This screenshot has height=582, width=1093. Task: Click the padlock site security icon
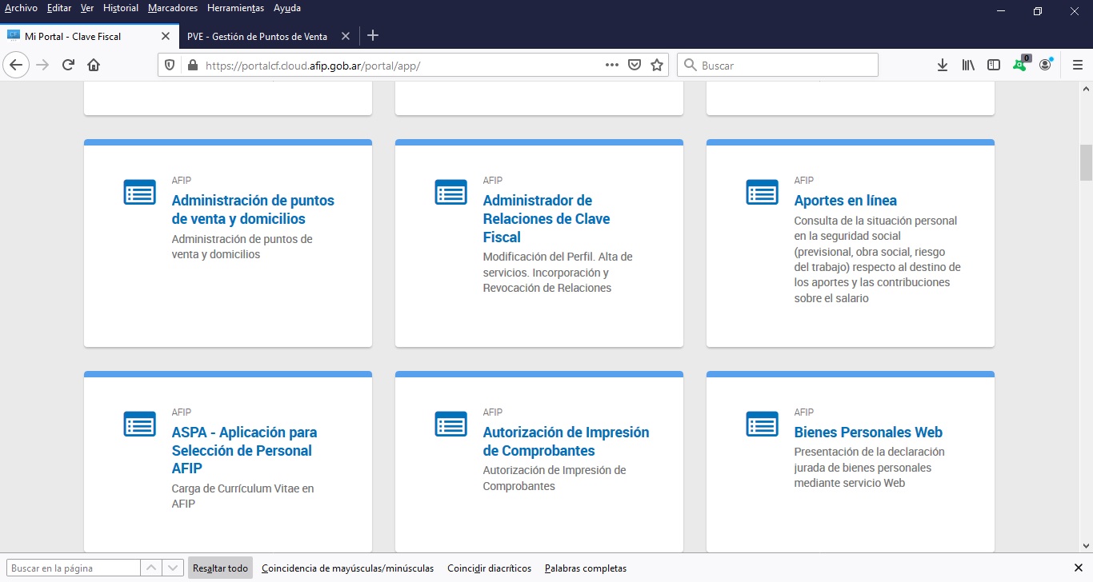[191, 66]
